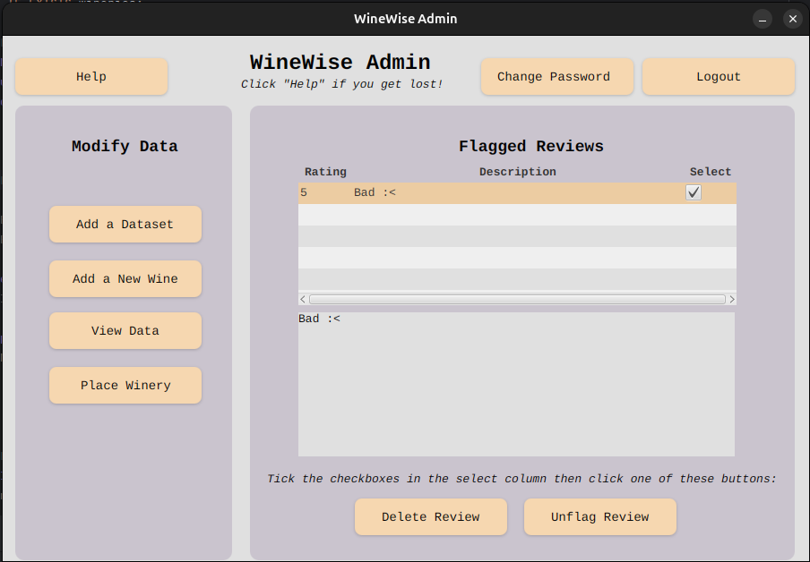The height and width of the screenshot is (562, 810).
Task: Unflag the selected review
Action: tap(599, 516)
